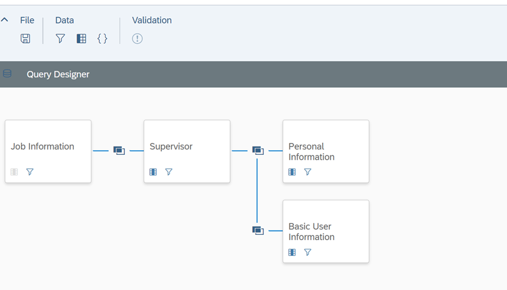Image resolution: width=507 pixels, height=290 pixels.
Task: Select the Supervisor table card
Action: pyautogui.click(x=187, y=151)
